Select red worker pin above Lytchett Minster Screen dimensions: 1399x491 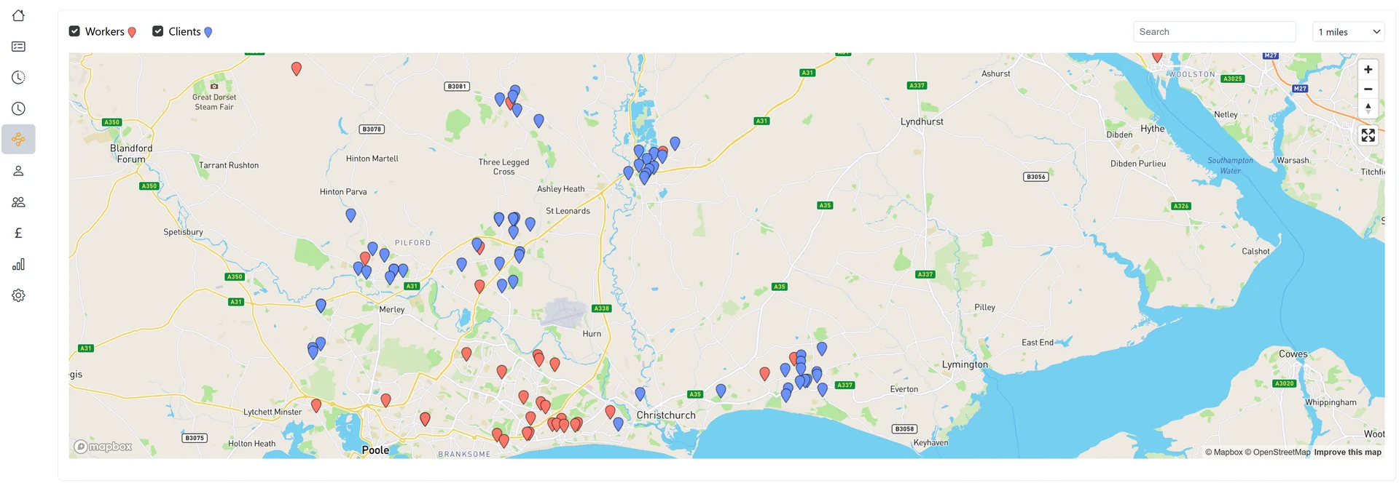316,405
